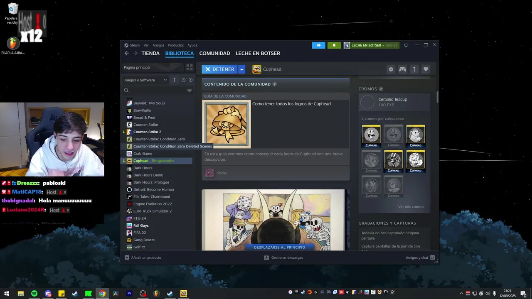Switch to Cuphead in the taskbar
532x299 pixels.
pos(184,294)
